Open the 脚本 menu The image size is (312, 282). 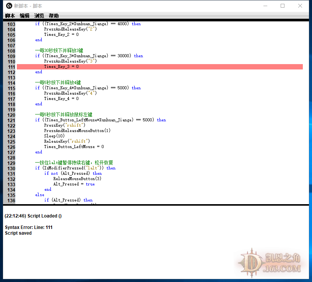(x=10, y=16)
